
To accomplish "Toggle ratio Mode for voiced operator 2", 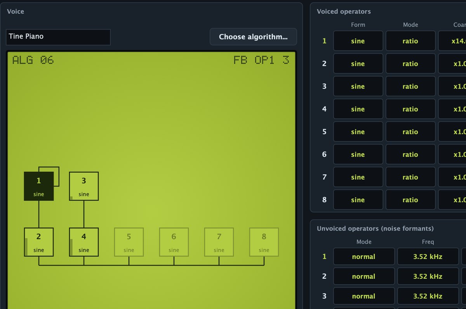I will coord(410,64).
